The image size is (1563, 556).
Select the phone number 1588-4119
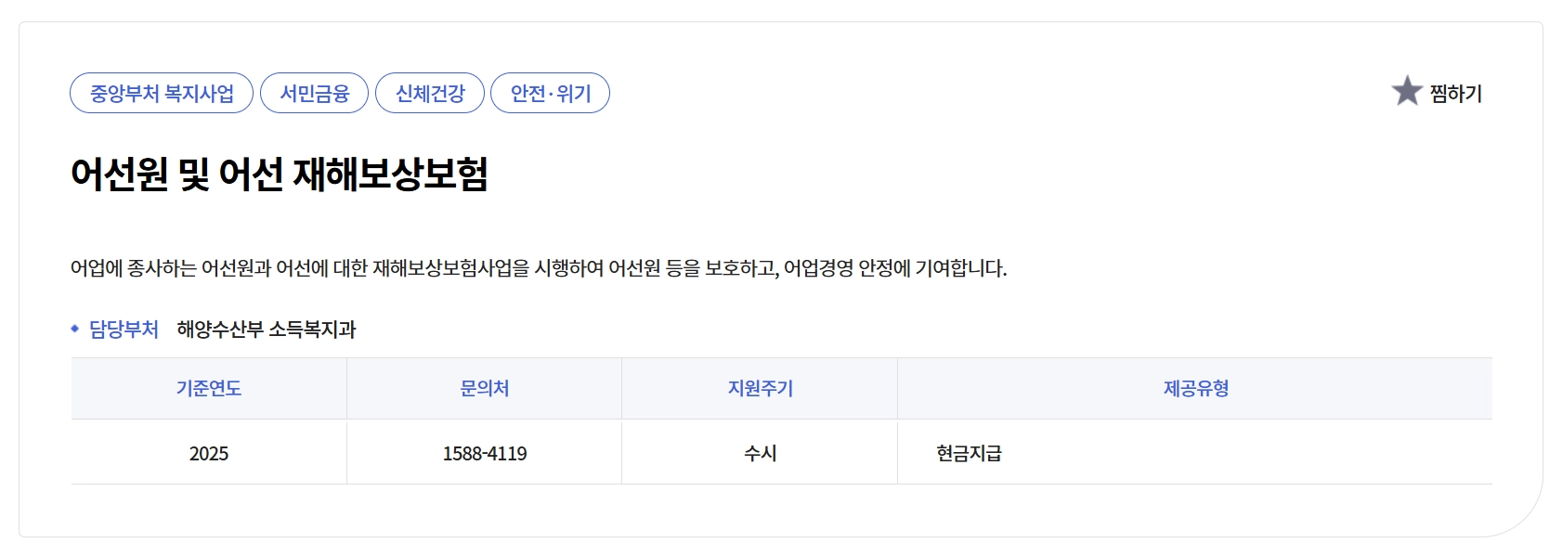tap(484, 452)
